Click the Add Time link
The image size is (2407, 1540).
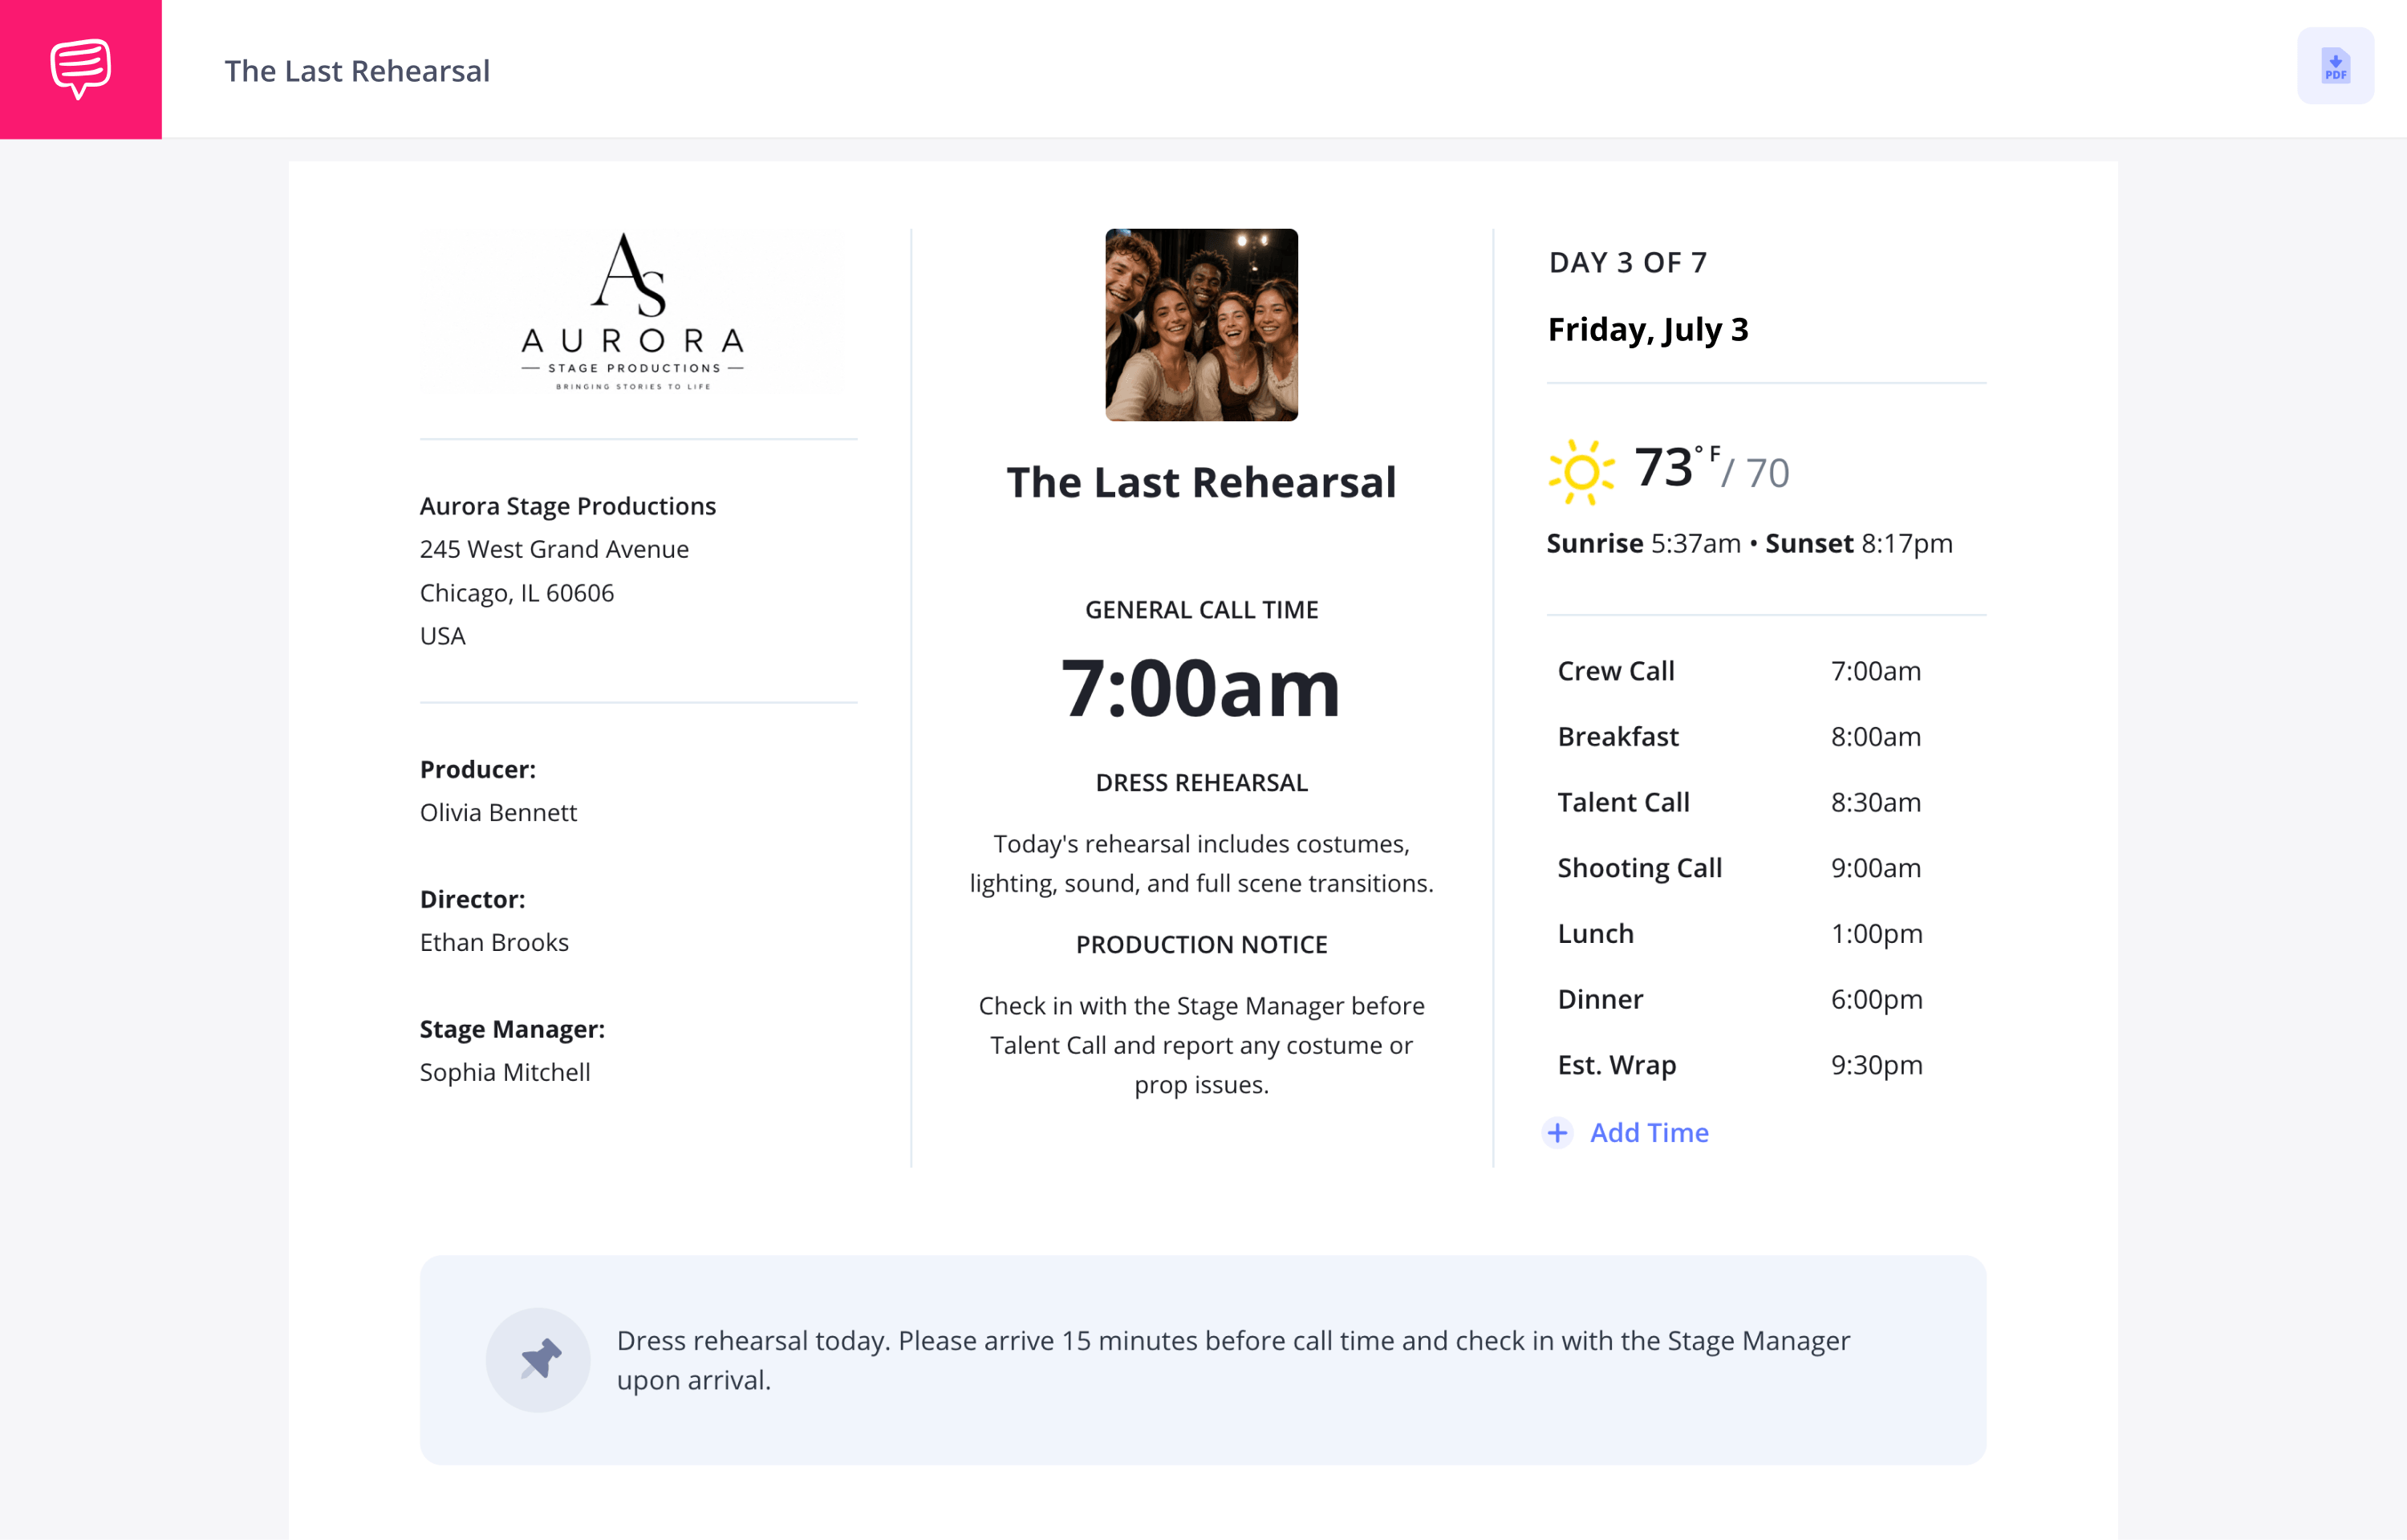coord(1650,1132)
